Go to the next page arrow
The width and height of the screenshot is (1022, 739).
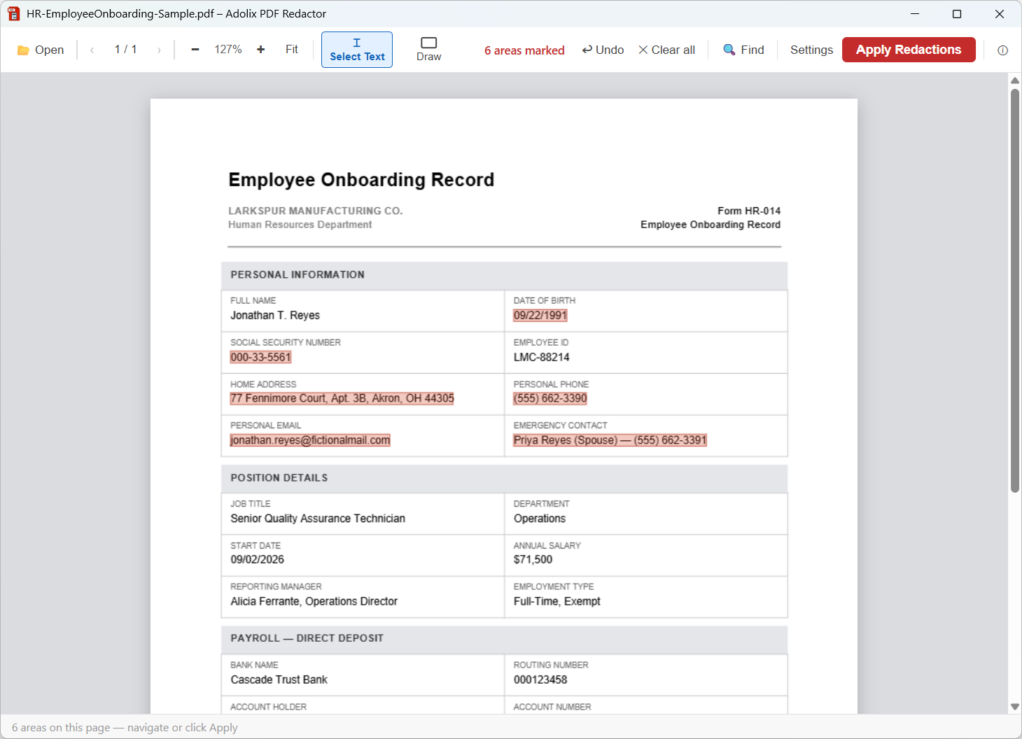pos(159,50)
